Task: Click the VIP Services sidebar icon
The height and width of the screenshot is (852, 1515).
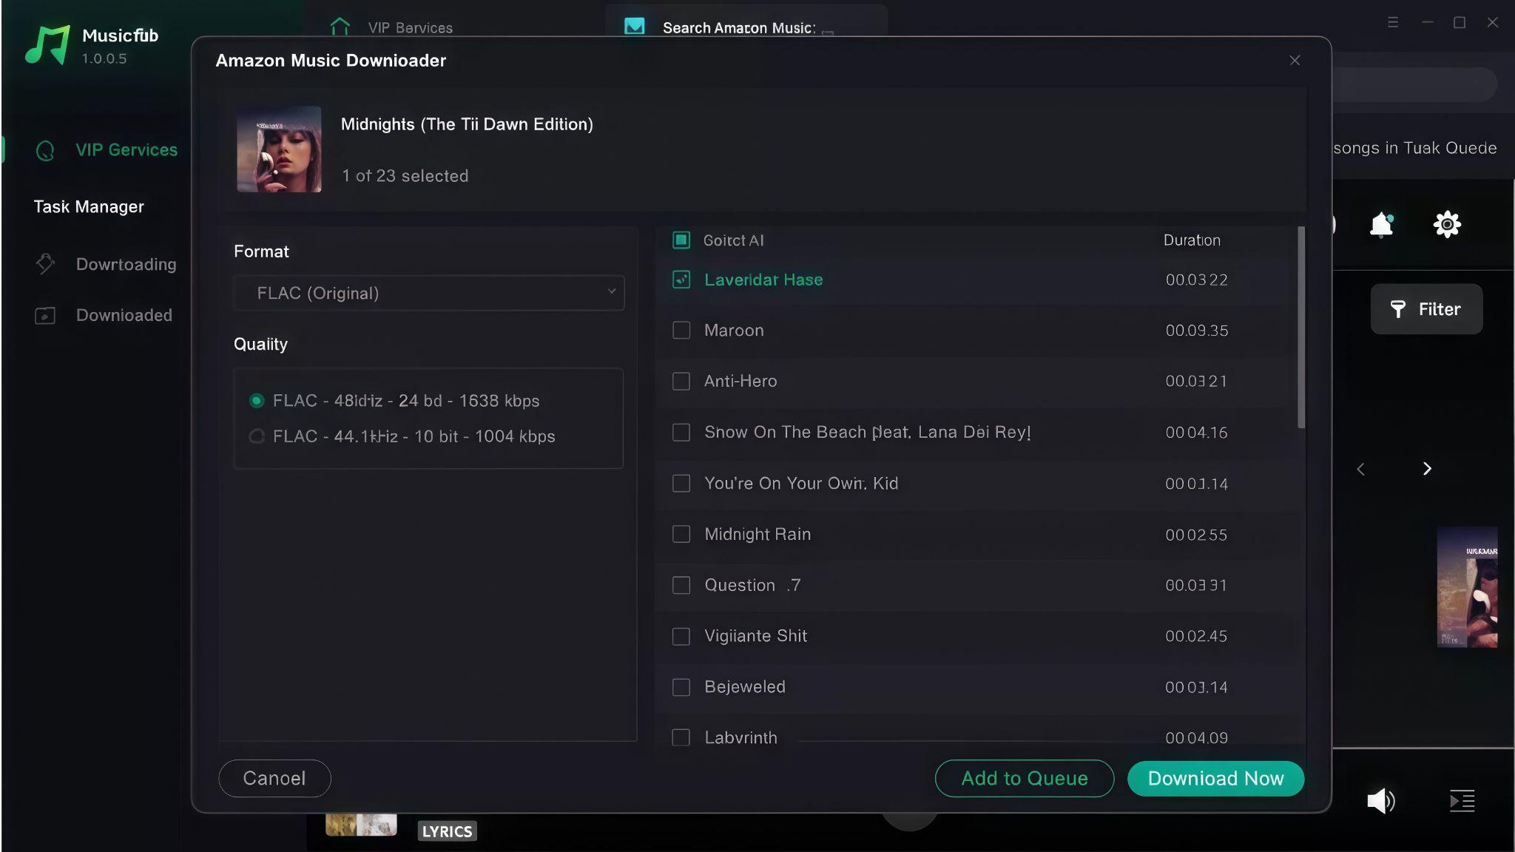Action: click(x=45, y=150)
